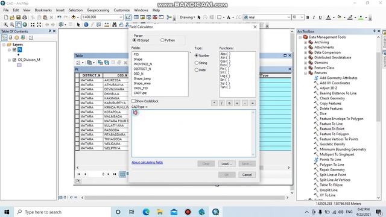Image resolution: width=386 pixels, height=217 pixels.
Task: Open the map scale dropdown
Action: (x=121, y=17)
